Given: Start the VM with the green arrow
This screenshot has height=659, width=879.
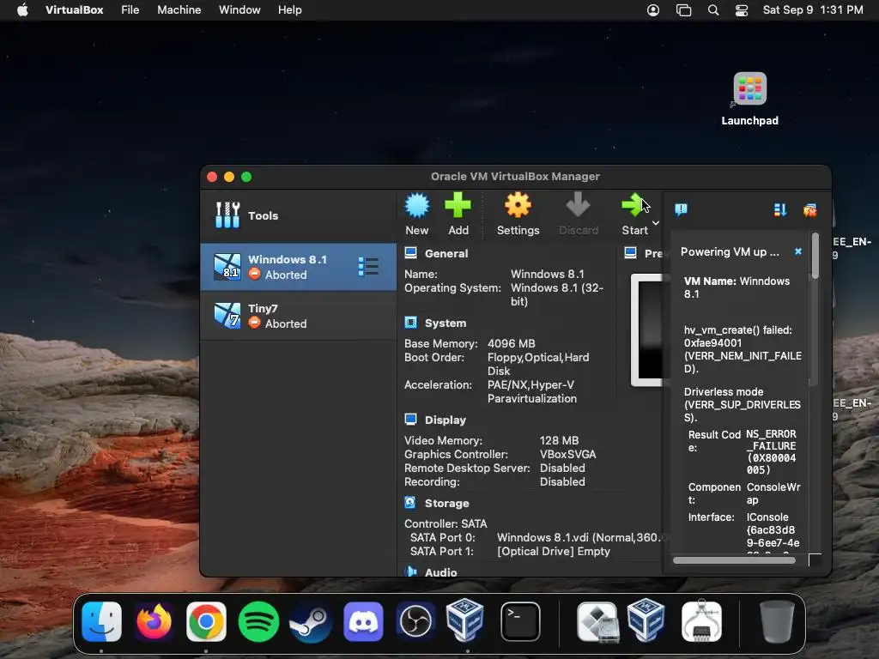Looking at the screenshot, I should point(633,205).
